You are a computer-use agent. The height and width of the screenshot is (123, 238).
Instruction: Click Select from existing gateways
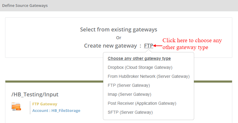pyautogui.click(x=119, y=30)
